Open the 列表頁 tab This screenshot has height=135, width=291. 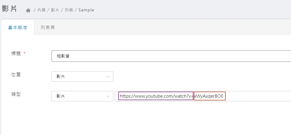tap(48, 27)
